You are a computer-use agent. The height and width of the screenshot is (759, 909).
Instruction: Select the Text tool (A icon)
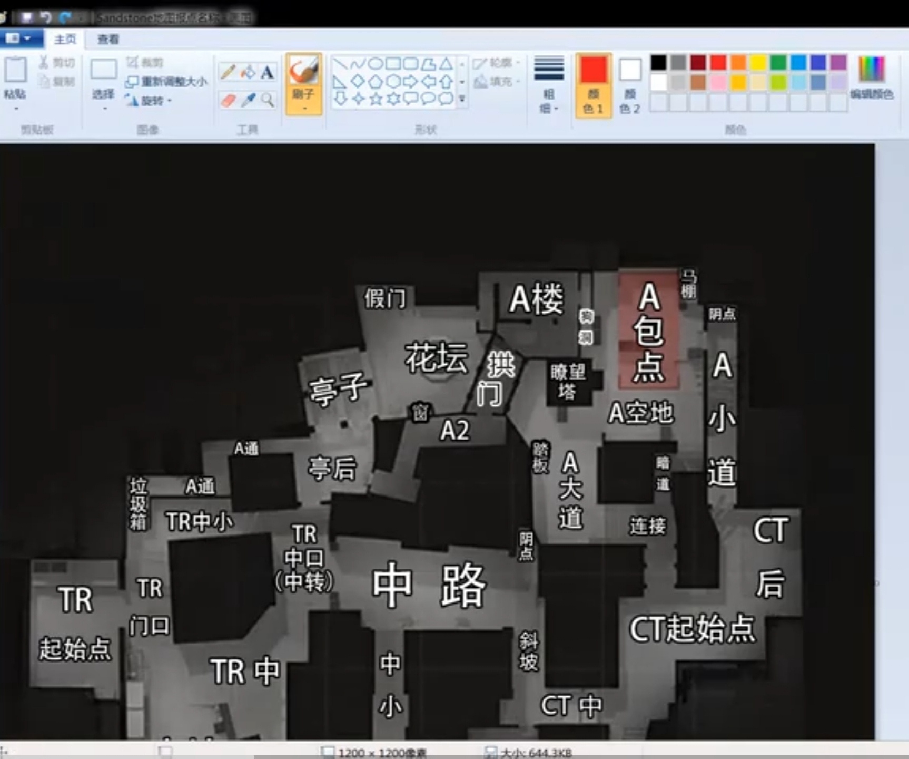coord(267,72)
